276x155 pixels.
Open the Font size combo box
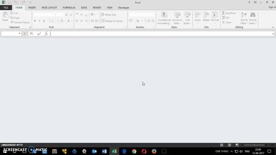(60, 15)
